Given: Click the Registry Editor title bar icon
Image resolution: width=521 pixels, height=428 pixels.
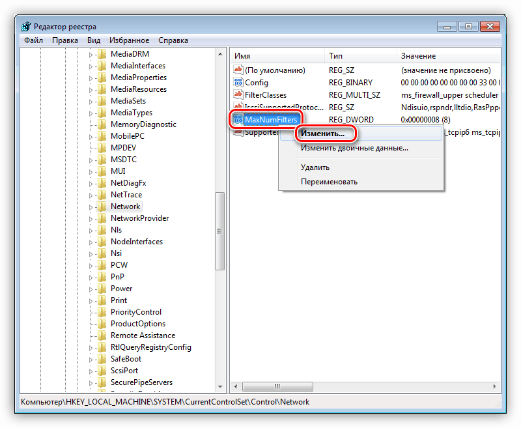Looking at the screenshot, I should click(x=26, y=27).
